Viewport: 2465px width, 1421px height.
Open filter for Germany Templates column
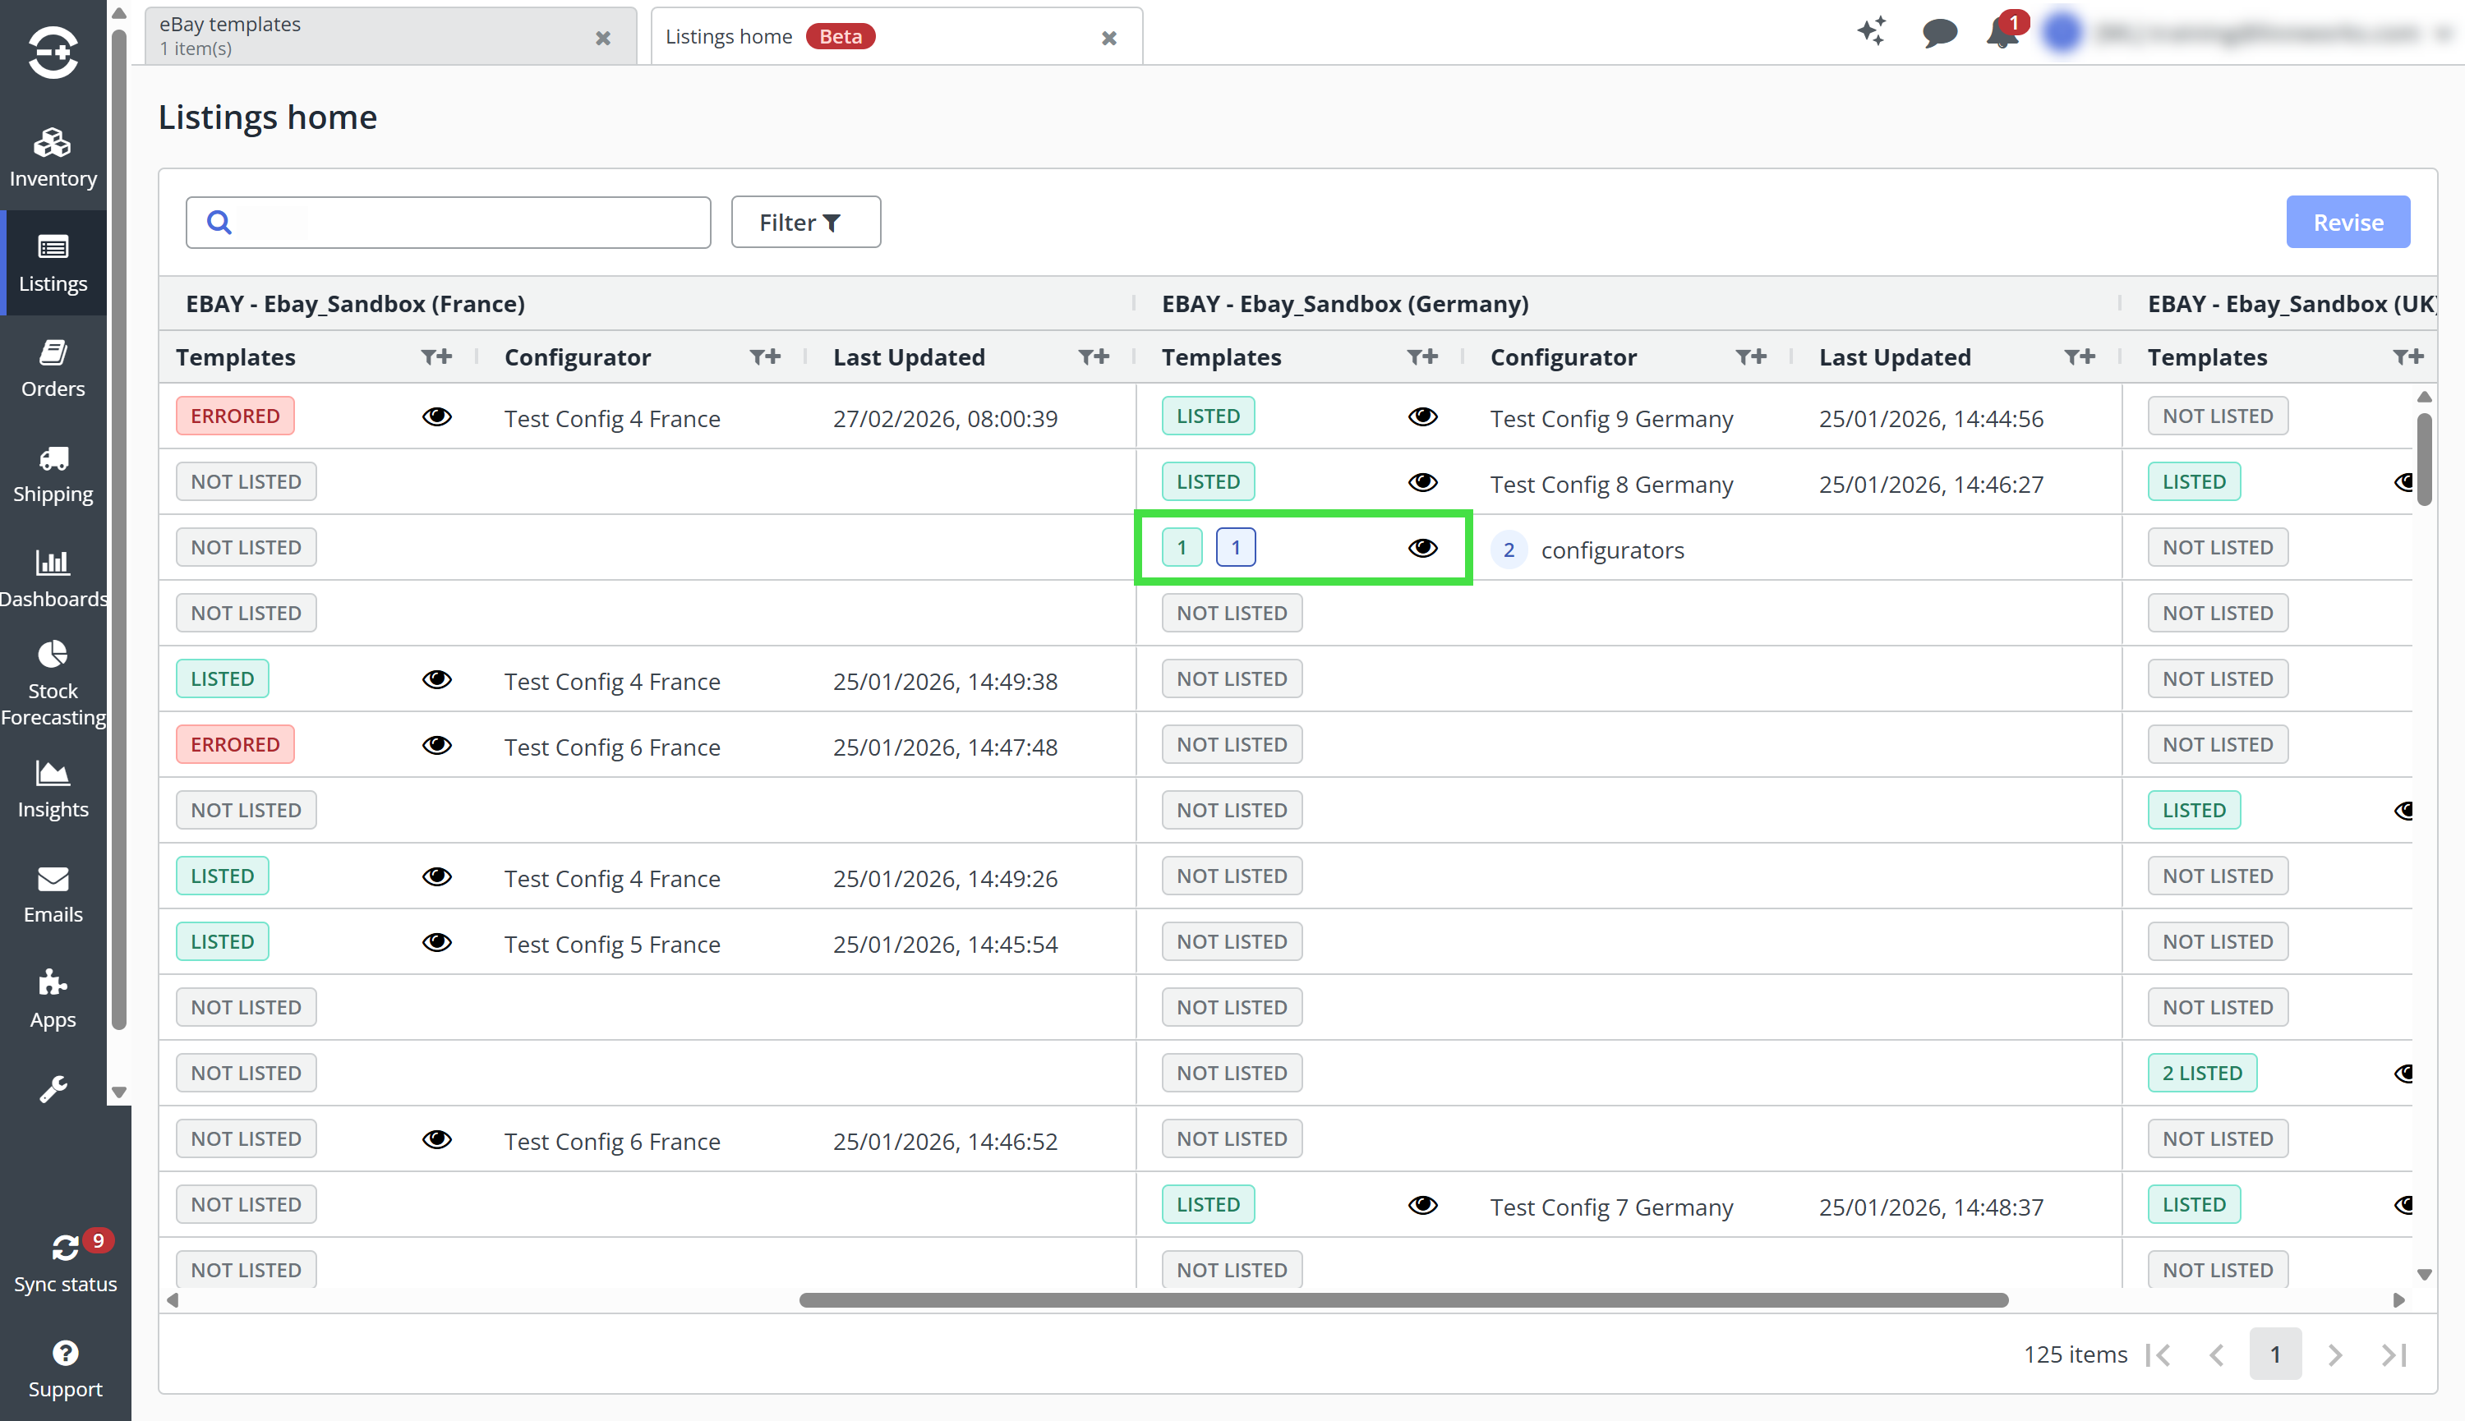(1422, 356)
